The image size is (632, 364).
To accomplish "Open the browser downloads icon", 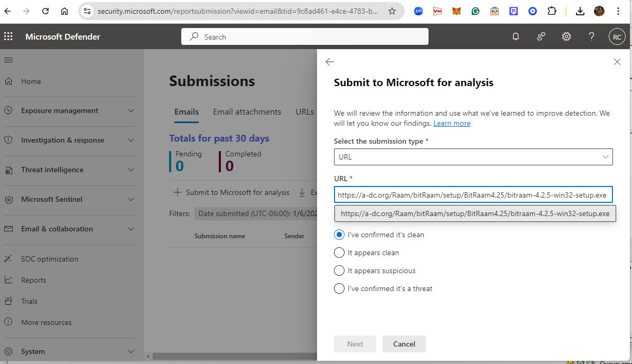I will (x=580, y=11).
